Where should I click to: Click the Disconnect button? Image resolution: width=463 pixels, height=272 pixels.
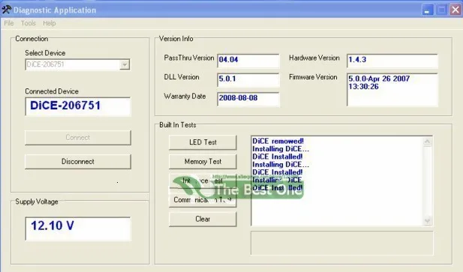pyautogui.click(x=77, y=162)
